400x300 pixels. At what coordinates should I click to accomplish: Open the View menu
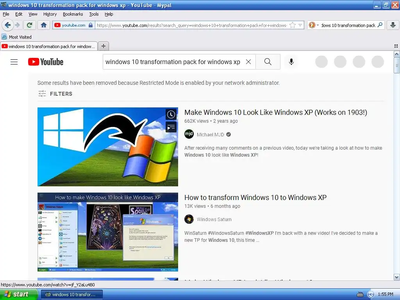(x=33, y=14)
